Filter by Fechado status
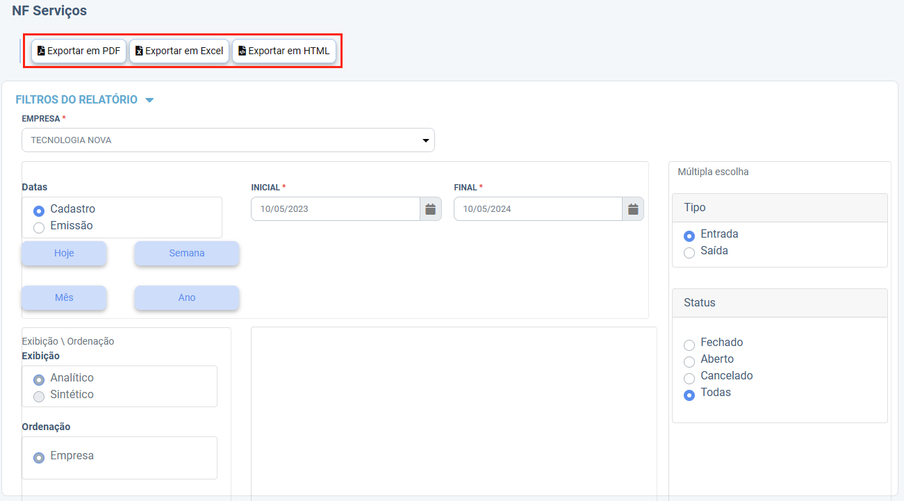The height and width of the screenshot is (501, 904). point(689,345)
